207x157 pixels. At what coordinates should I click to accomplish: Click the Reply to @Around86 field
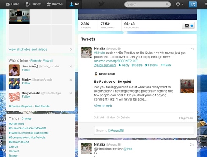coord(144,130)
